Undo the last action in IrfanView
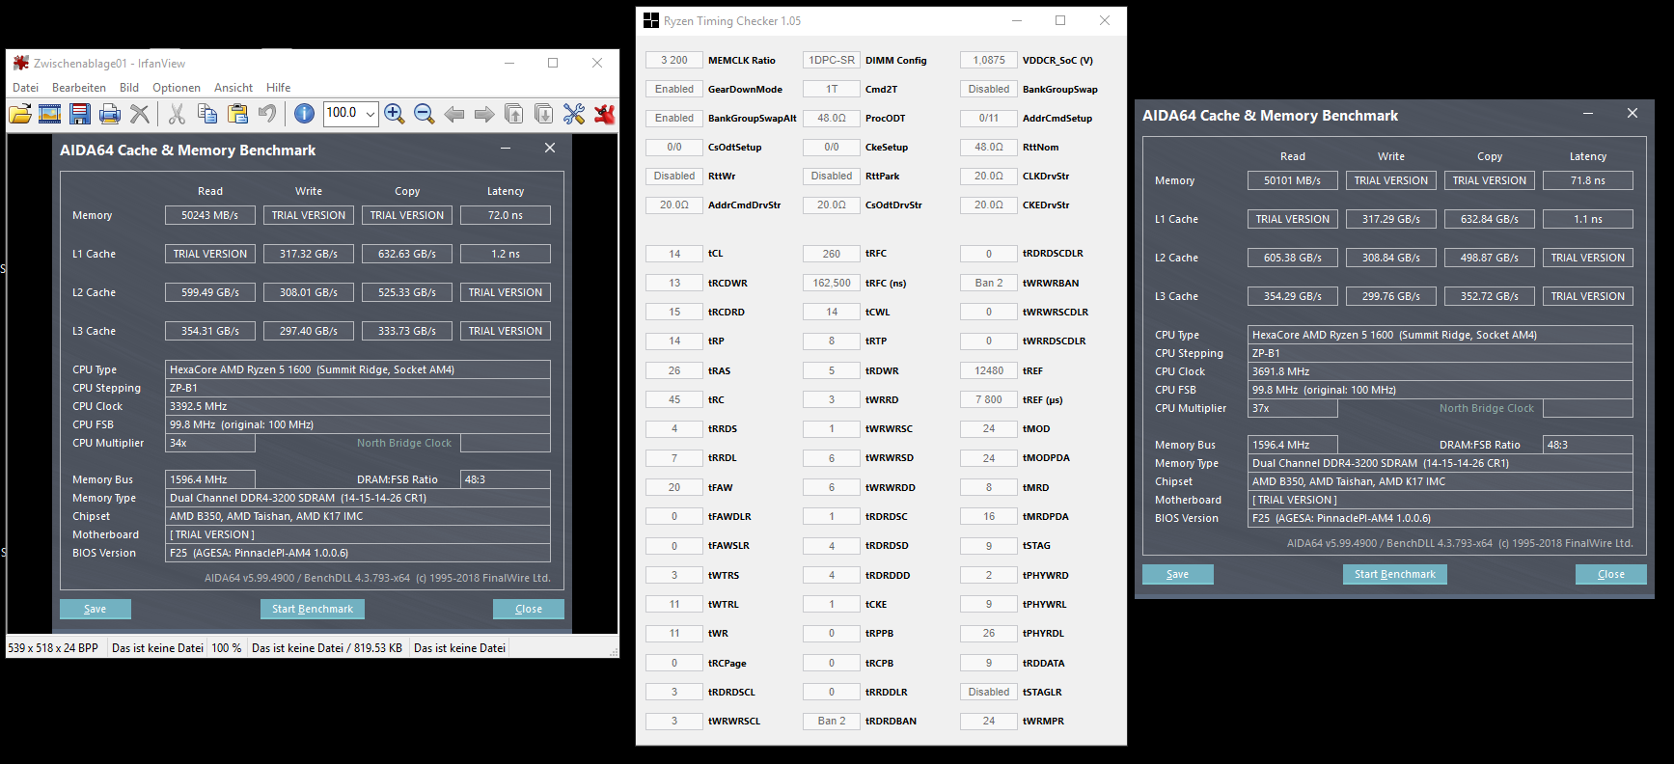 267,114
